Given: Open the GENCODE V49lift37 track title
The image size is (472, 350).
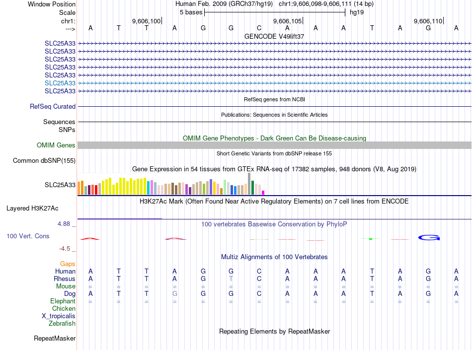Looking at the screenshot, I should [x=274, y=36].
